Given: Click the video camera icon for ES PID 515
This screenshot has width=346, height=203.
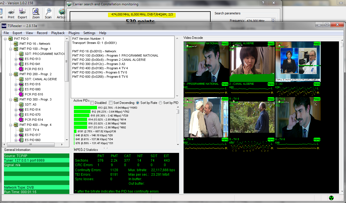Looking at the screenshot, I should tap(21, 84).
